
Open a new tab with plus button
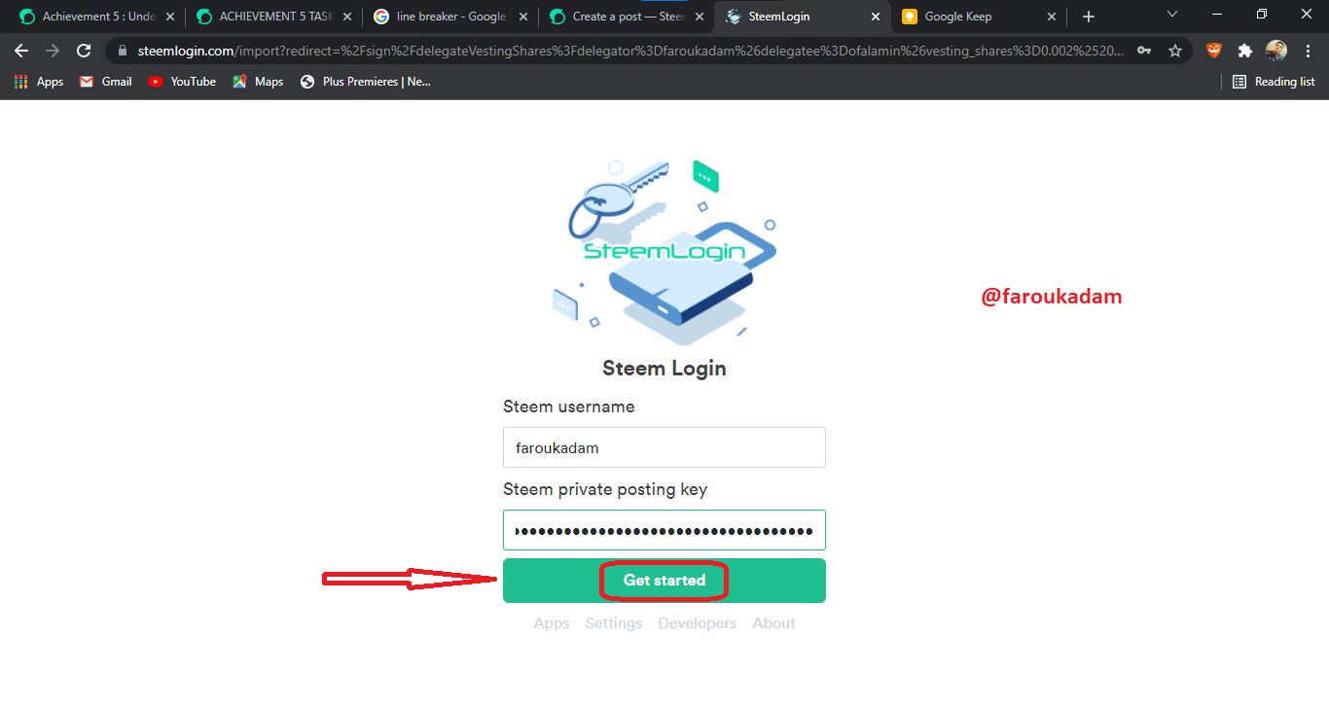click(x=1089, y=17)
